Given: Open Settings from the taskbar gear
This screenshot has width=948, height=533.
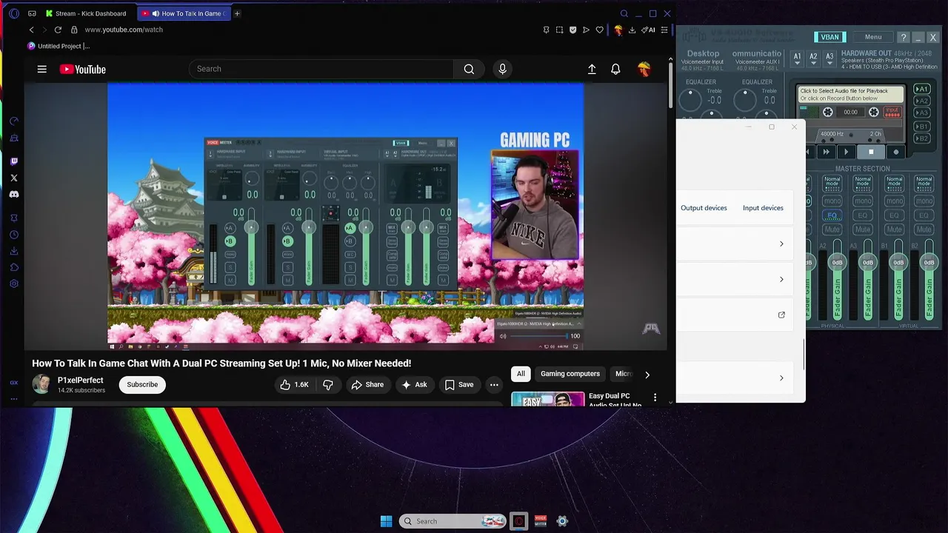Looking at the screenshot, I should coord(562,521).
